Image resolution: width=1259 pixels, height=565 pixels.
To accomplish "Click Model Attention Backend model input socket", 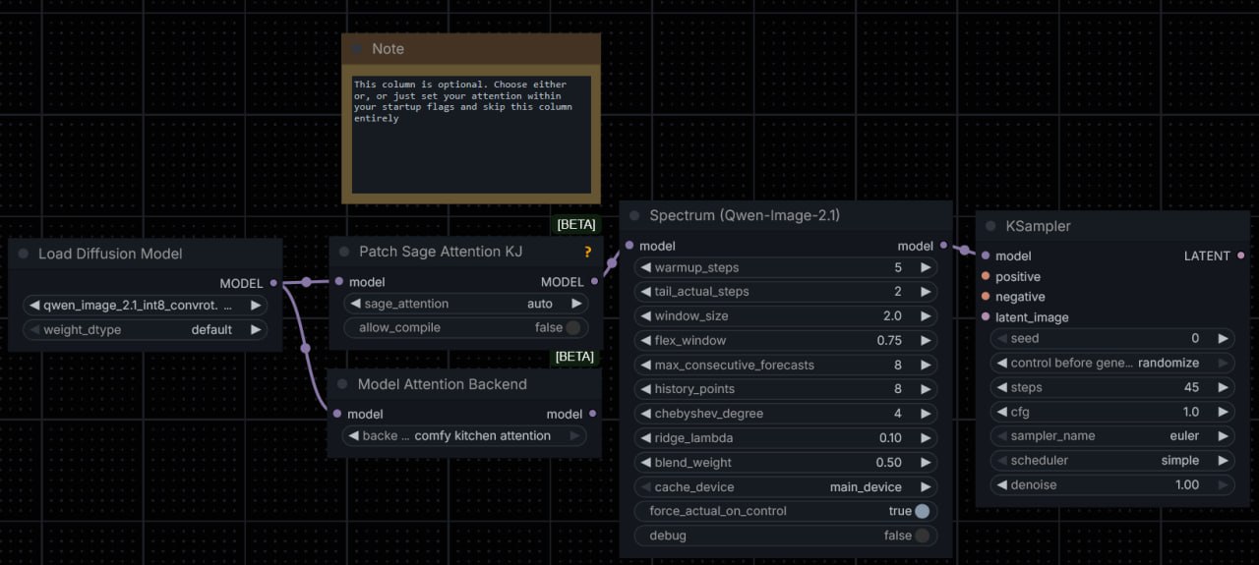I will click(x=337, y=414).
